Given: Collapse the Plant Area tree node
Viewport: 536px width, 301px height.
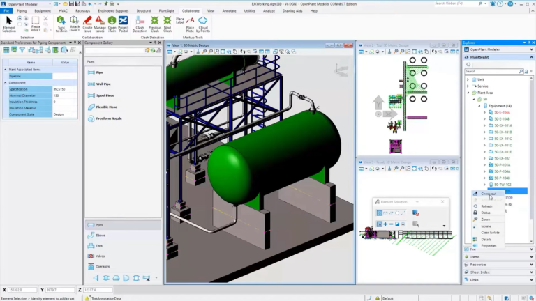Looking at the screenshot, I should (468, 93).
